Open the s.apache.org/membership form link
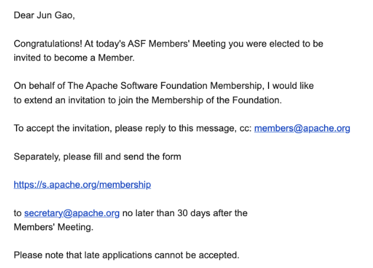 pyautogui.click(x=82, y=184)
